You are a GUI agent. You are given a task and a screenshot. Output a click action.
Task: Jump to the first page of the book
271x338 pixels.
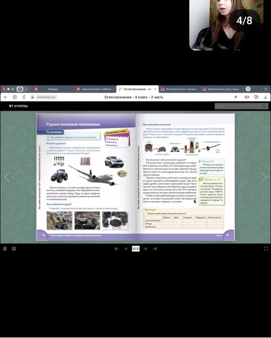click(x=117, y=249)
